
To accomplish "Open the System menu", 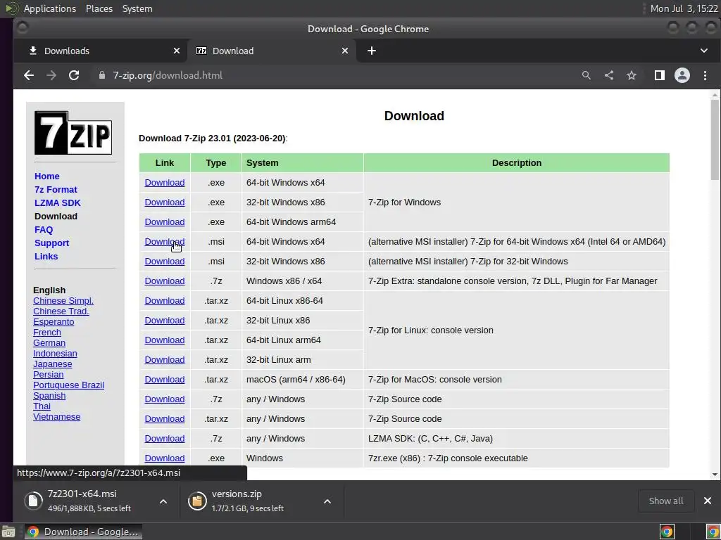I will click(x=137, y=8).
